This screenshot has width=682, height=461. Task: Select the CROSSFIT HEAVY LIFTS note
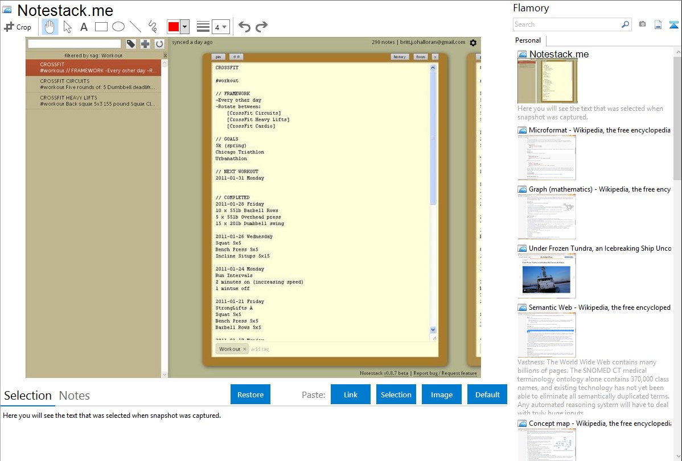tap(93, 101)
